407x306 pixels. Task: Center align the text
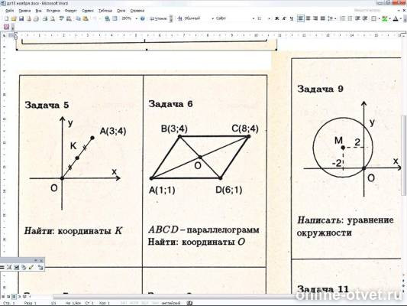point(308,18)
